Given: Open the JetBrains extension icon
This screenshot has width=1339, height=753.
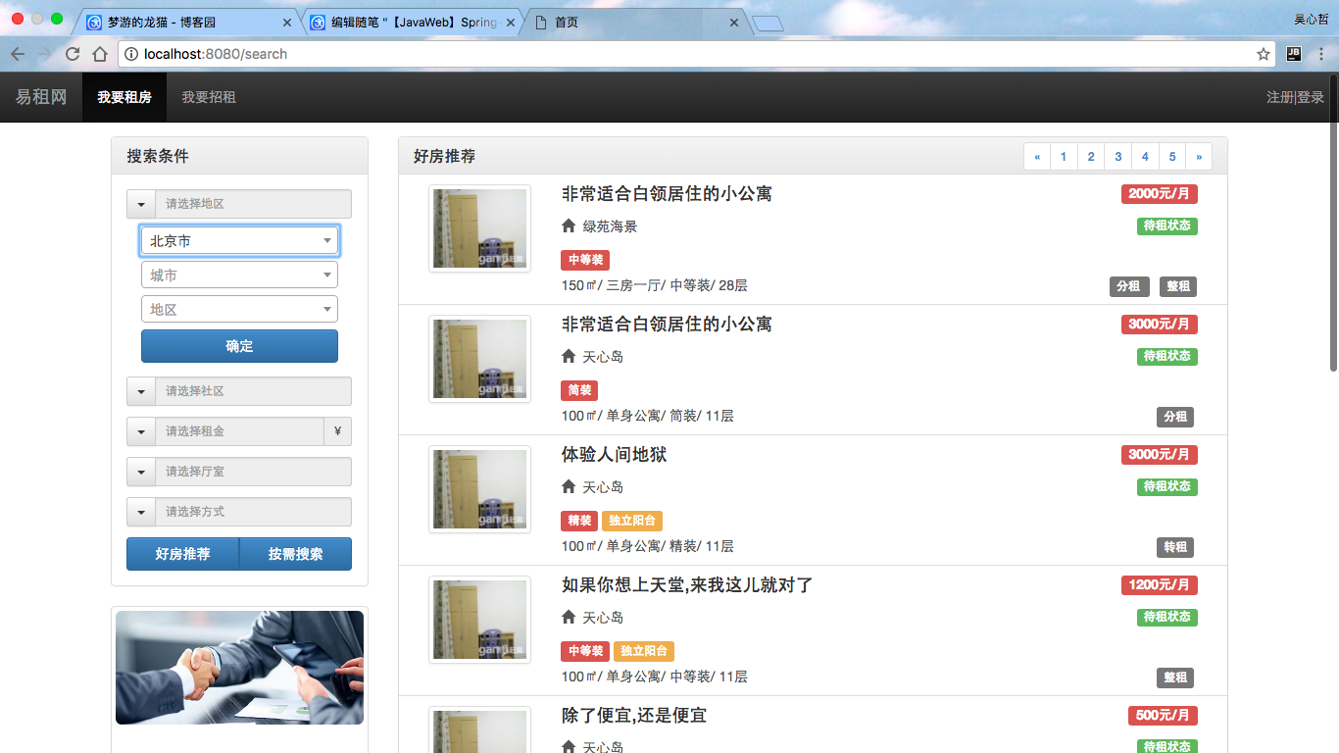Looking at the screenshot, I should [x=1294, y=54].
